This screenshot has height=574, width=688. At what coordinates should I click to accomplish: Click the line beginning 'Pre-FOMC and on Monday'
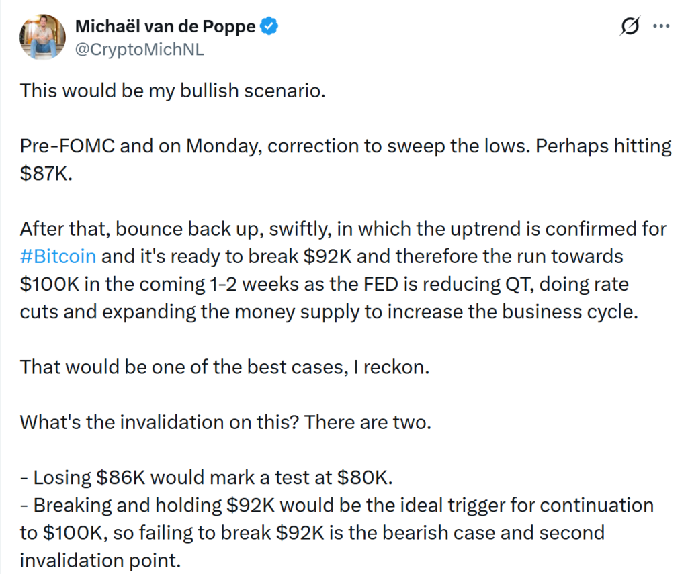345,146
